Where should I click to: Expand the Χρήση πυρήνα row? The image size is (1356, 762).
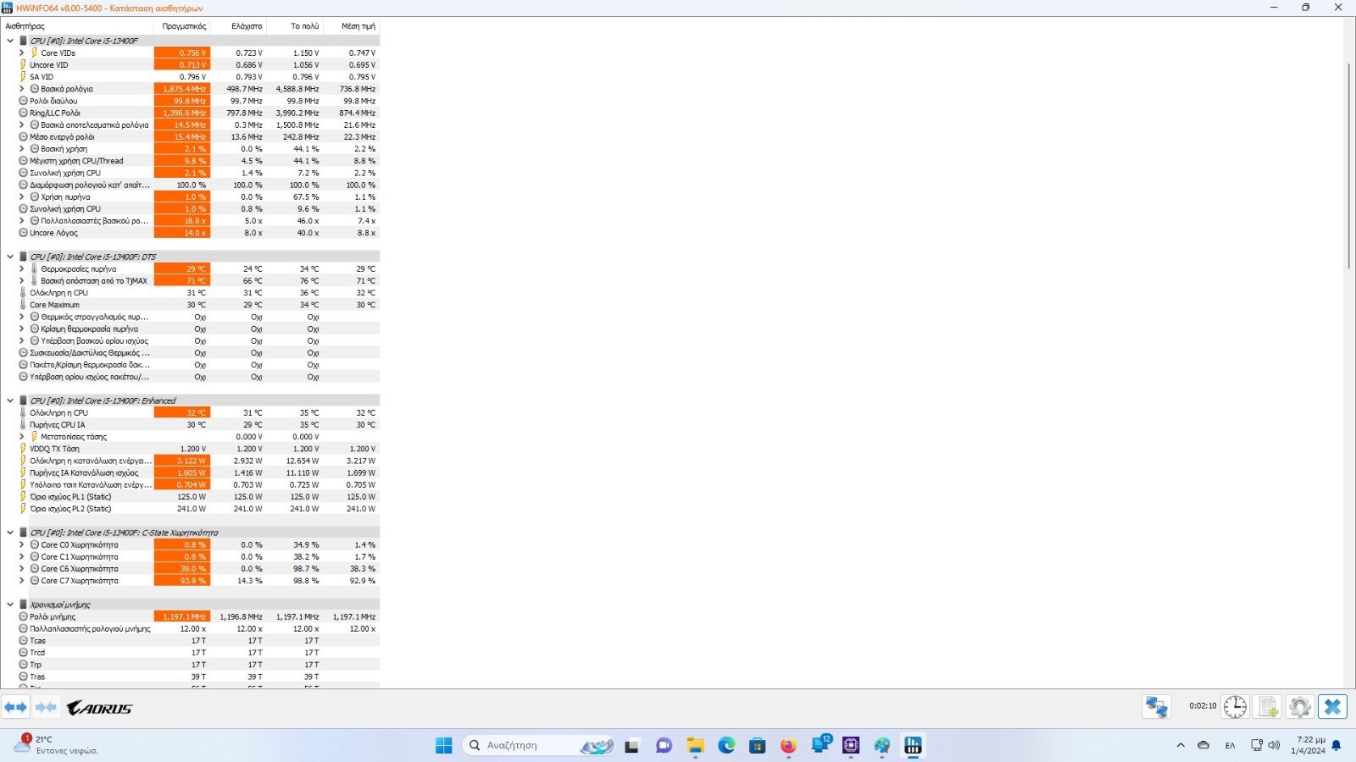pos(22,196)
